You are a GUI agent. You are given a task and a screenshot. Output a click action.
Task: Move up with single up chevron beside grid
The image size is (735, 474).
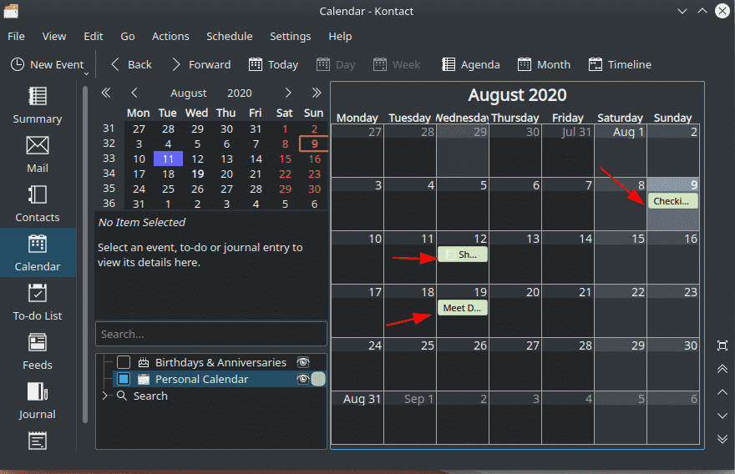click(x=722, y=392)
